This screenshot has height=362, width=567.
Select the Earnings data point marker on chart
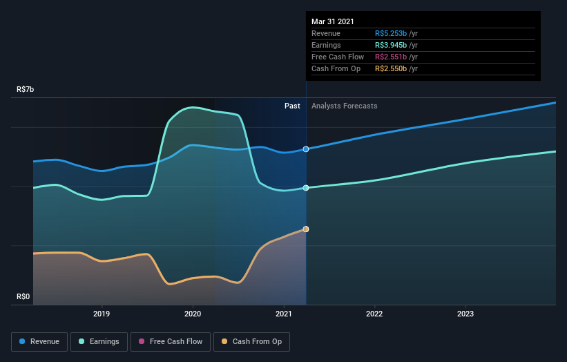pyautogui.click(x=306, y=188)
